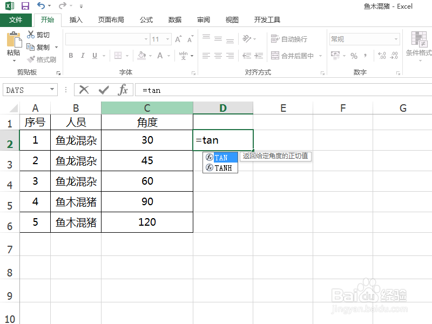The height and width of the screenshot is (324, 432).
Task: Expand the 复制 dropdown arrow
Action: (x=57, y=47)
